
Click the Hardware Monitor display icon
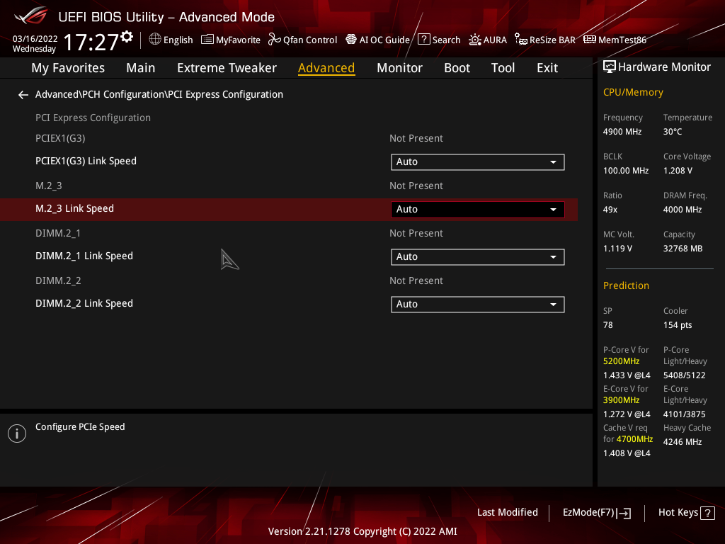(x=610, y=67)
